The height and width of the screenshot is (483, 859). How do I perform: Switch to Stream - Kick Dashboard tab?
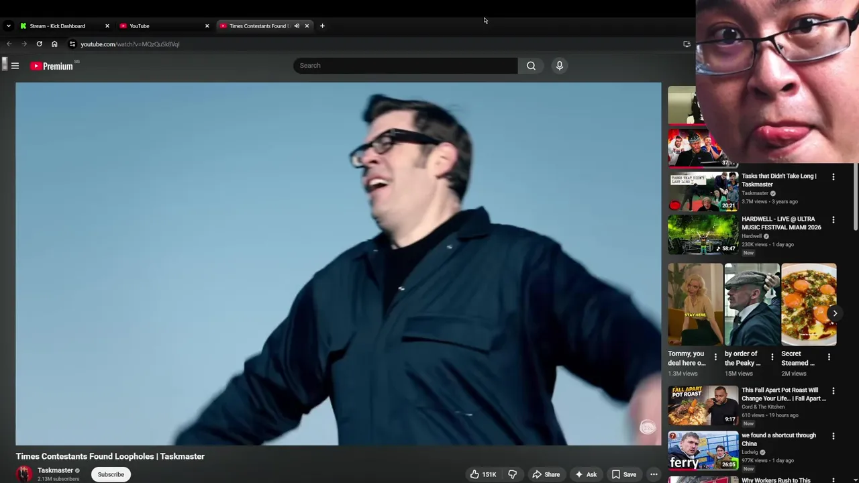tap(64, 26)
